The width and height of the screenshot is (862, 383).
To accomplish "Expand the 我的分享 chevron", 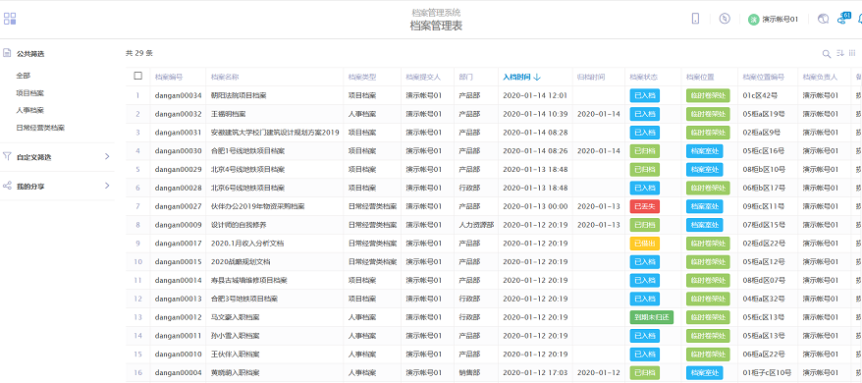I will (x=107, y=186).
